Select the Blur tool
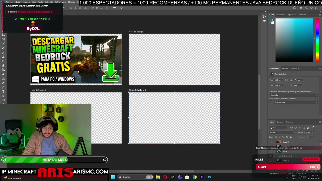 (3, 74)
